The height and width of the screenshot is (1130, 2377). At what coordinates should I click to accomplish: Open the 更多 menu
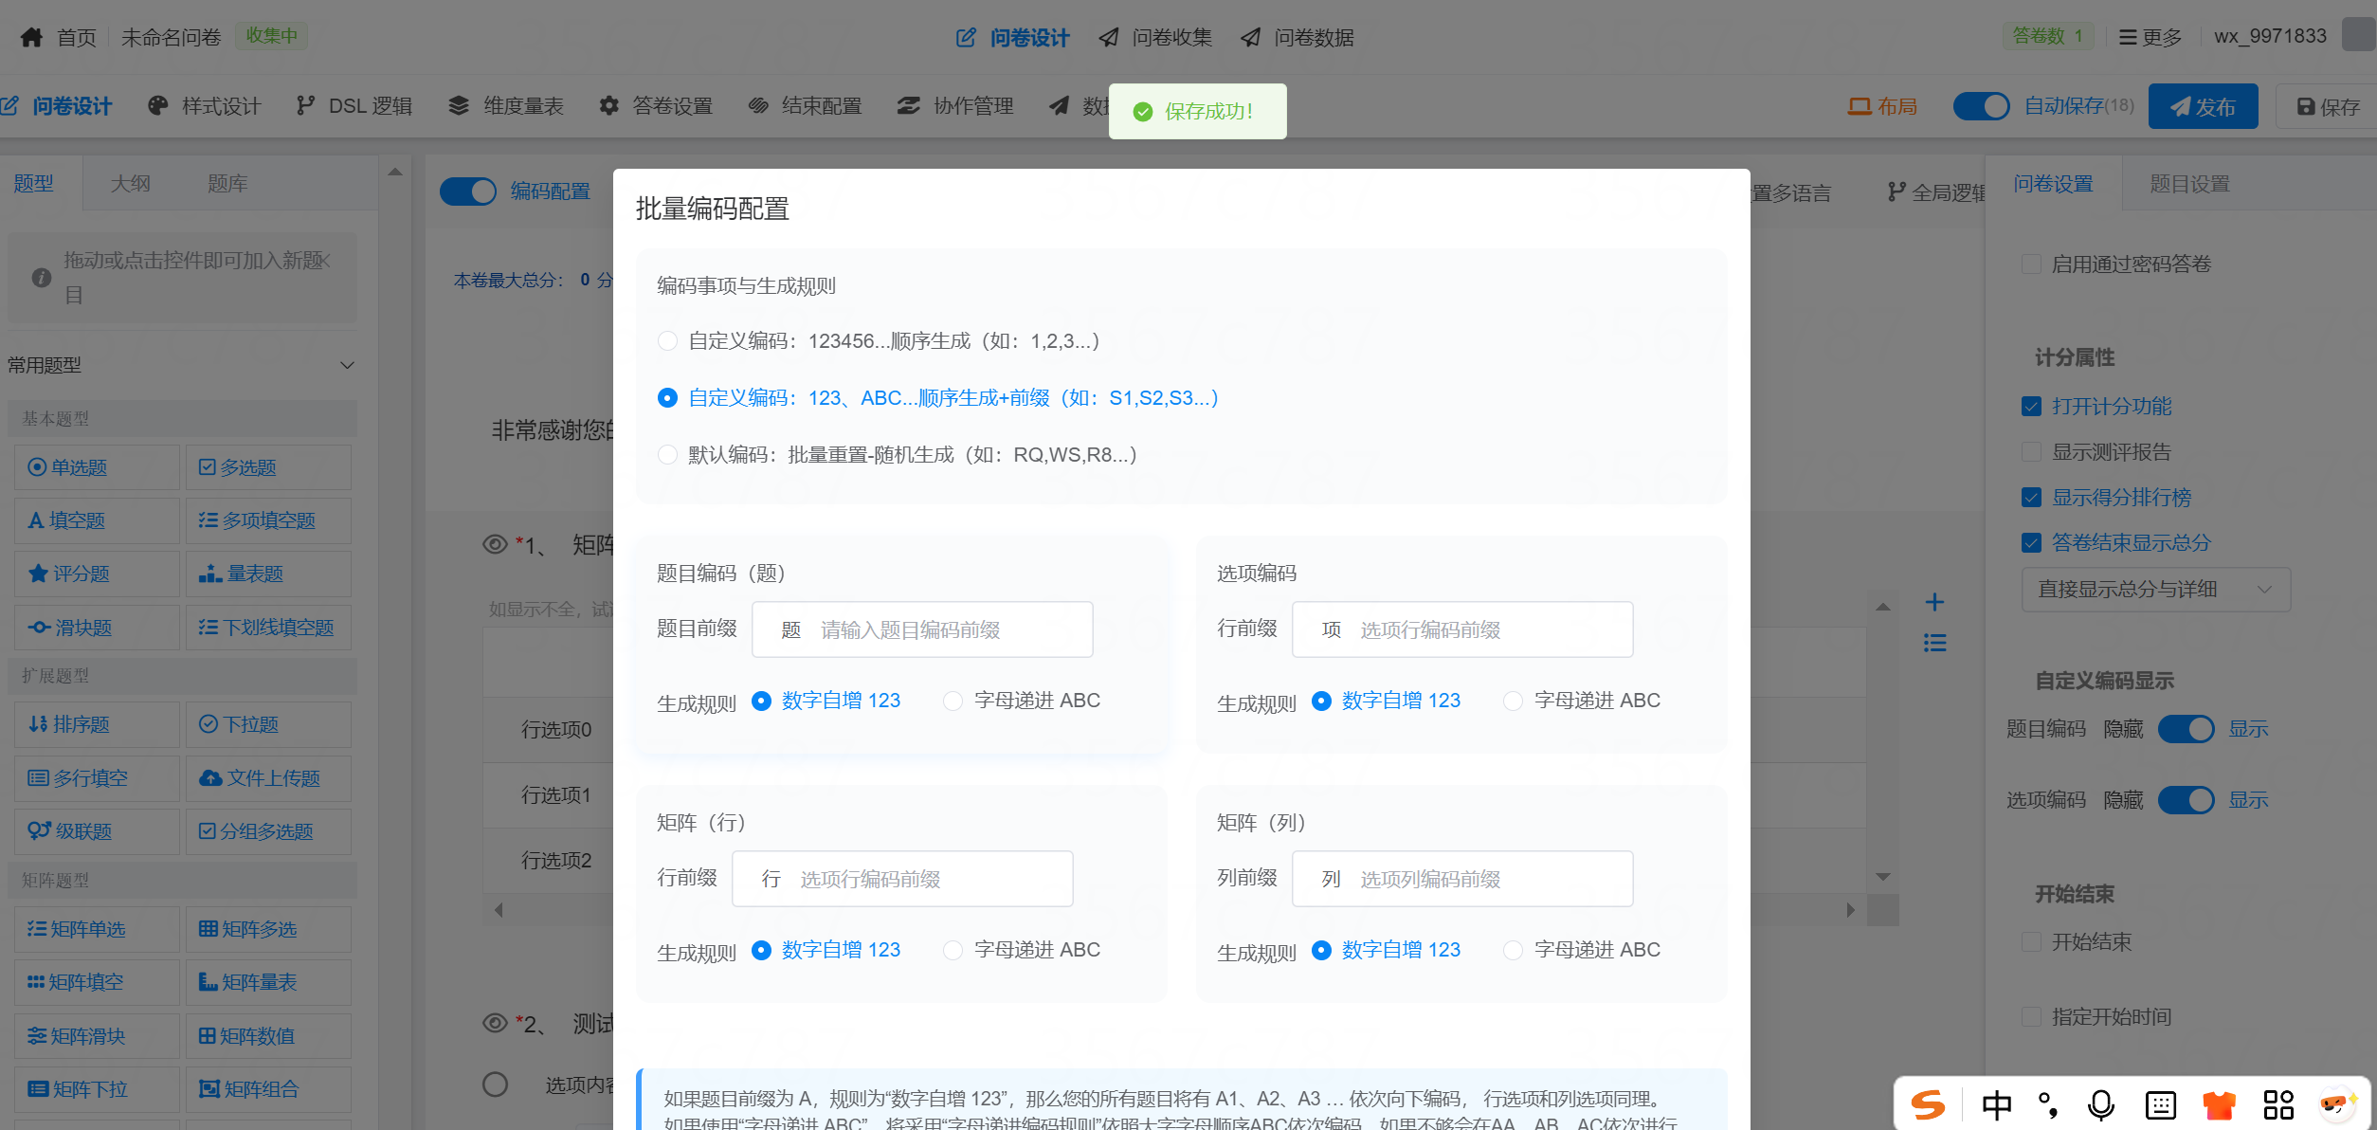[2150, 37]
